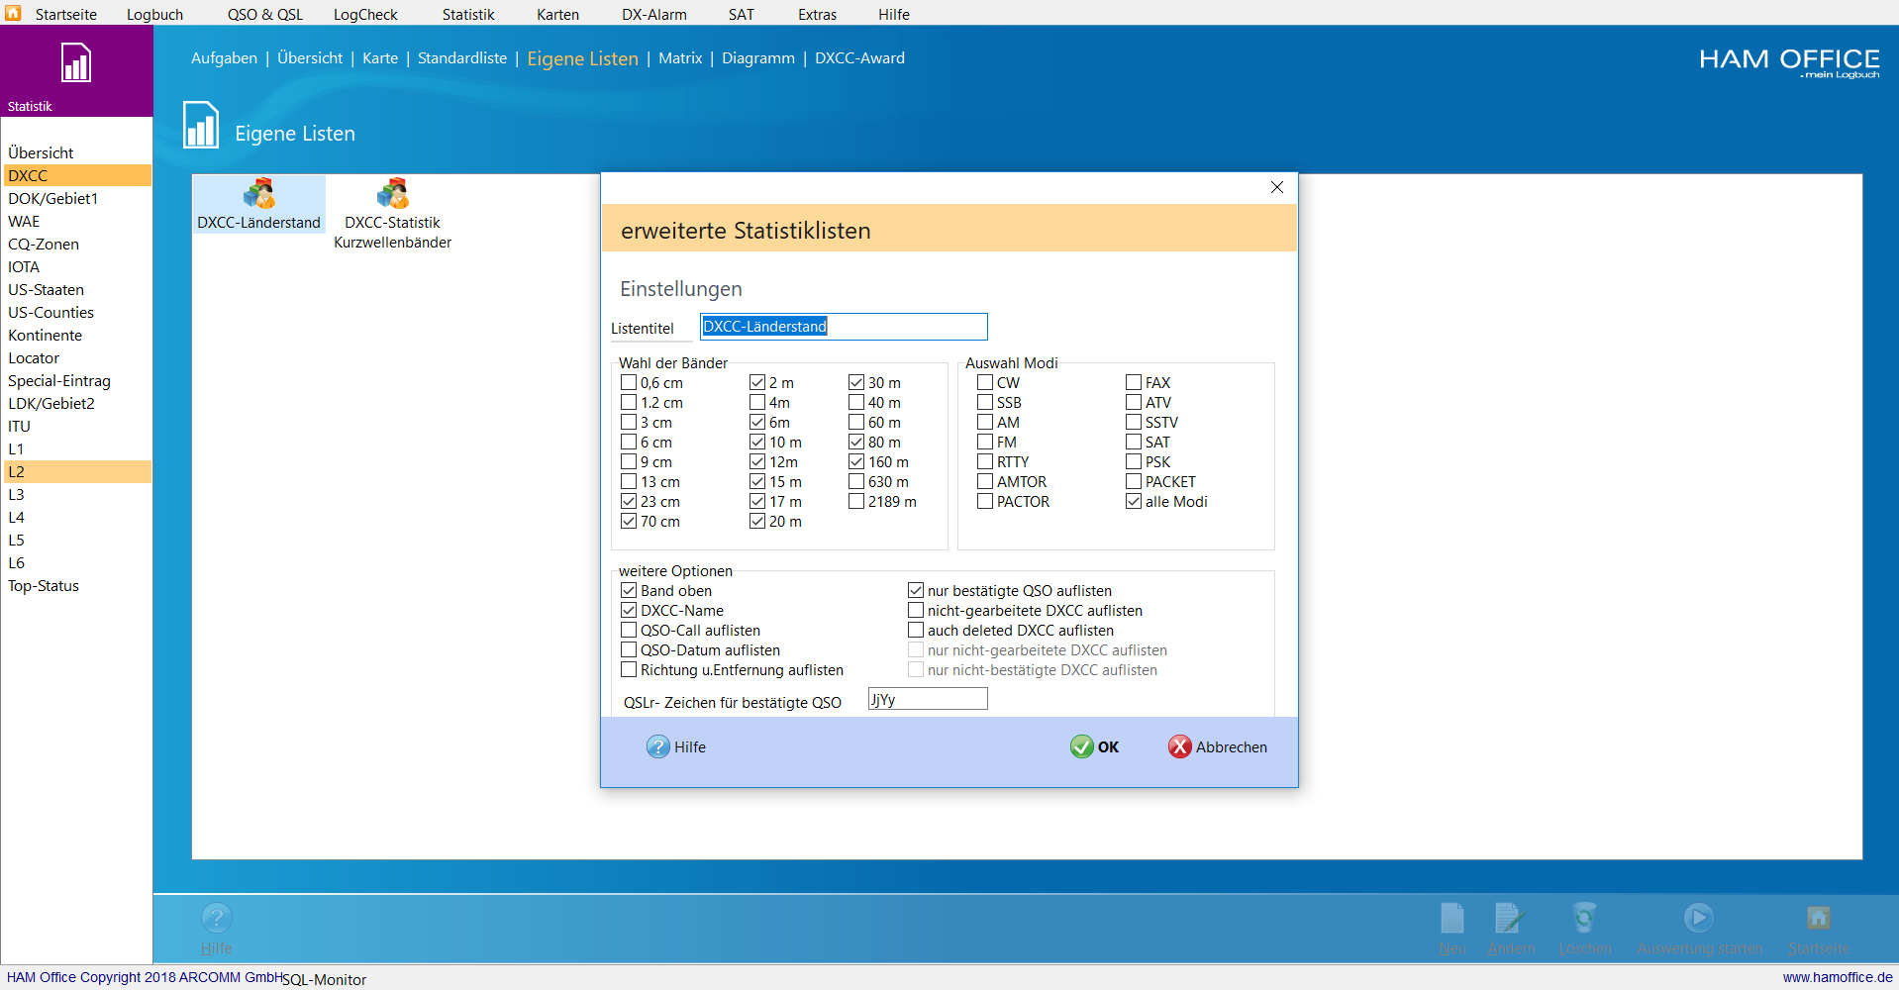Uncheck nur bestätigte QSO auflisten
The width and height of the screenshot is (1899, 991).
pos(916,590)
